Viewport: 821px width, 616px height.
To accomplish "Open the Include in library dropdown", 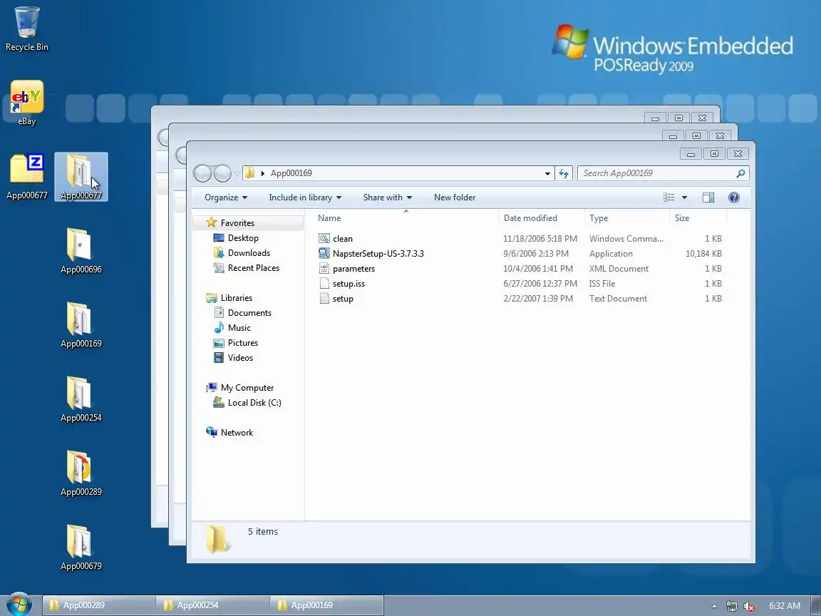I will [305, 197].
